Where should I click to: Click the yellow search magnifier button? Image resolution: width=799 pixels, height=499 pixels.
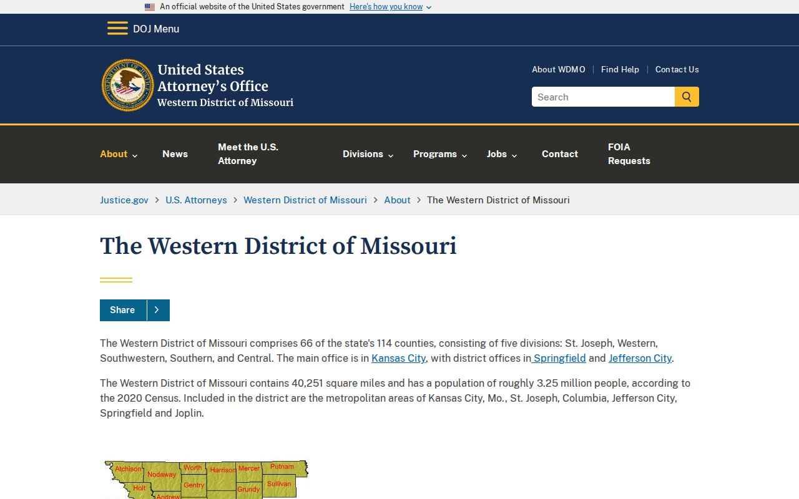[687, 97]
